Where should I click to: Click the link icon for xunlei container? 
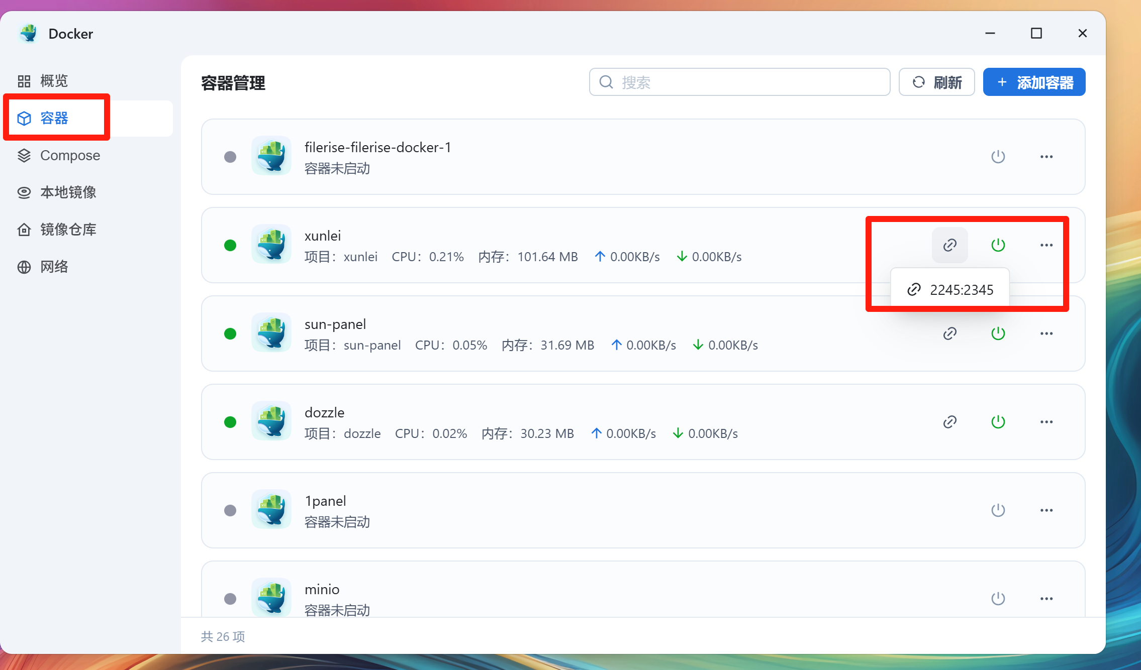pos(949,245)
